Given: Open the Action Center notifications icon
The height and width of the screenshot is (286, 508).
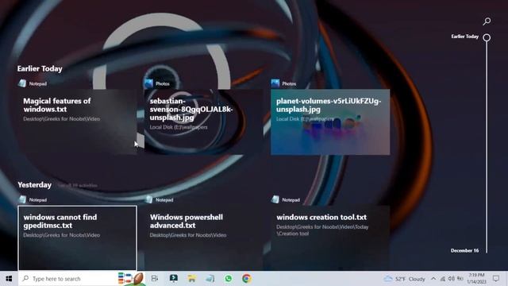Looking at the screenshot, I should (496, 279).
